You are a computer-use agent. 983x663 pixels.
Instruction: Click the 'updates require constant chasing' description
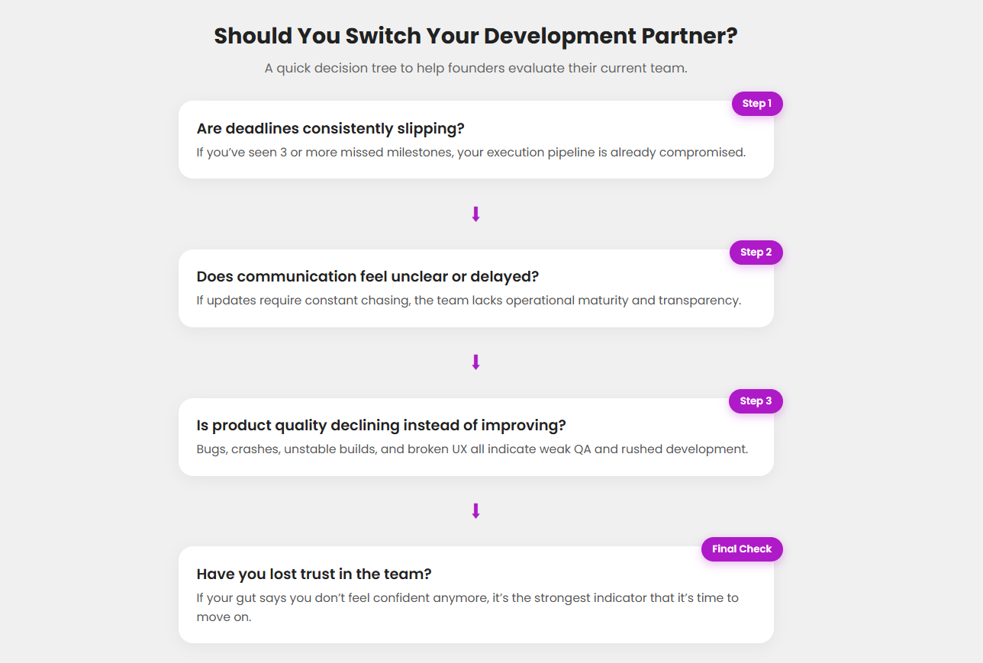point(469,300)
